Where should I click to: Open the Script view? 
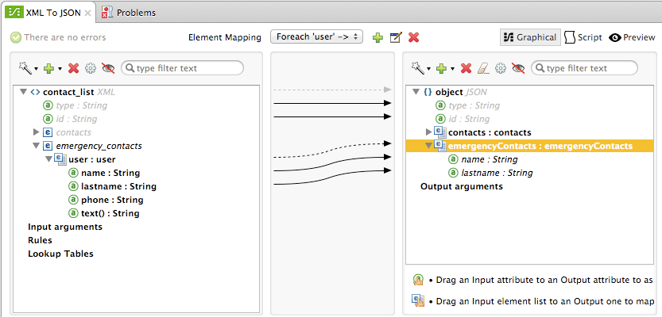click(583, 37)
